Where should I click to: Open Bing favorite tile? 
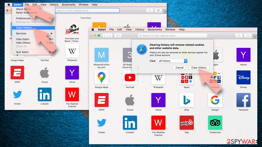point(187,100)
